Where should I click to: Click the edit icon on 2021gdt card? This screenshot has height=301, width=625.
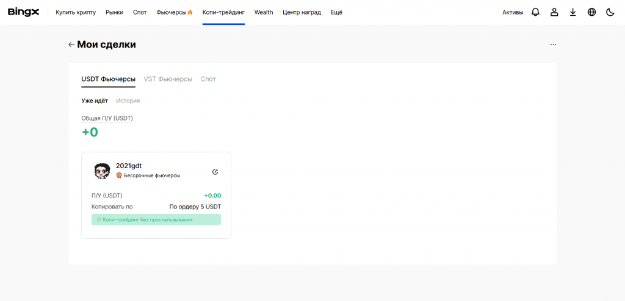(215, 172)
